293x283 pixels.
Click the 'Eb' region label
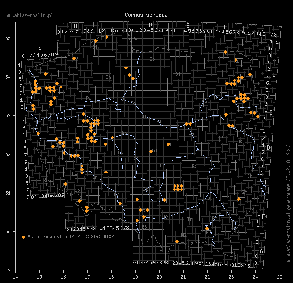pos(152,60)
